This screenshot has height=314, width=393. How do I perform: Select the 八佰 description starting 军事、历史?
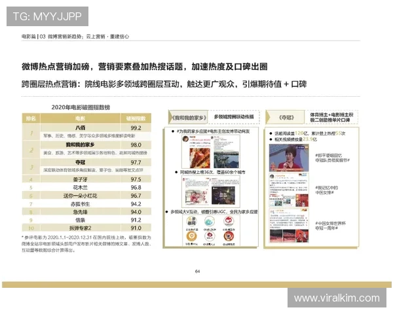click(89, 136)
